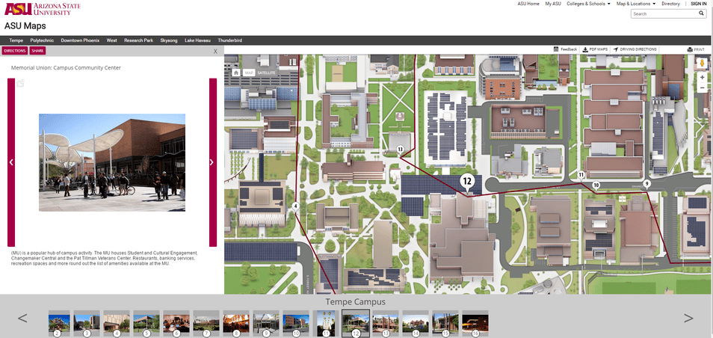
Task: Click the Print printer icon
Action: point(690,49)
